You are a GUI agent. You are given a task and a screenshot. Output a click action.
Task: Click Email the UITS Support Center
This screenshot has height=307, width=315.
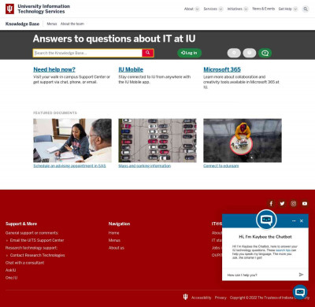(37, 240)
